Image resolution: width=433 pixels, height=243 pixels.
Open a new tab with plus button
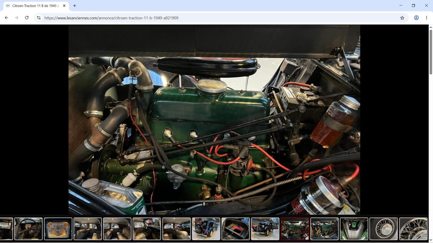coord(74,6)
